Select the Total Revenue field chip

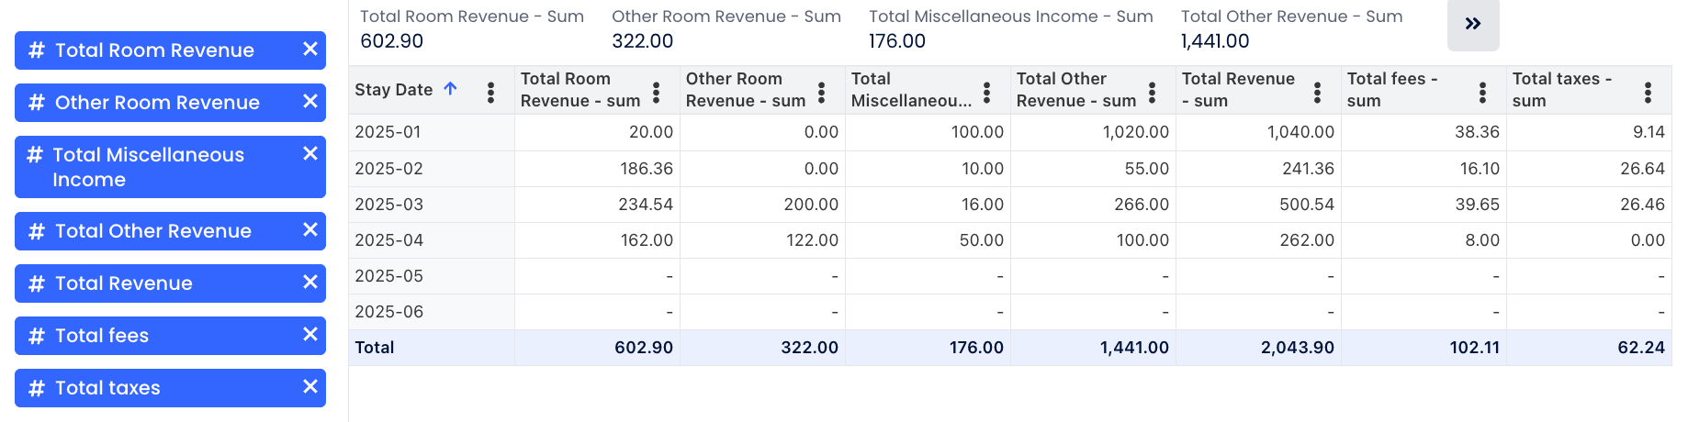point(124,283)
